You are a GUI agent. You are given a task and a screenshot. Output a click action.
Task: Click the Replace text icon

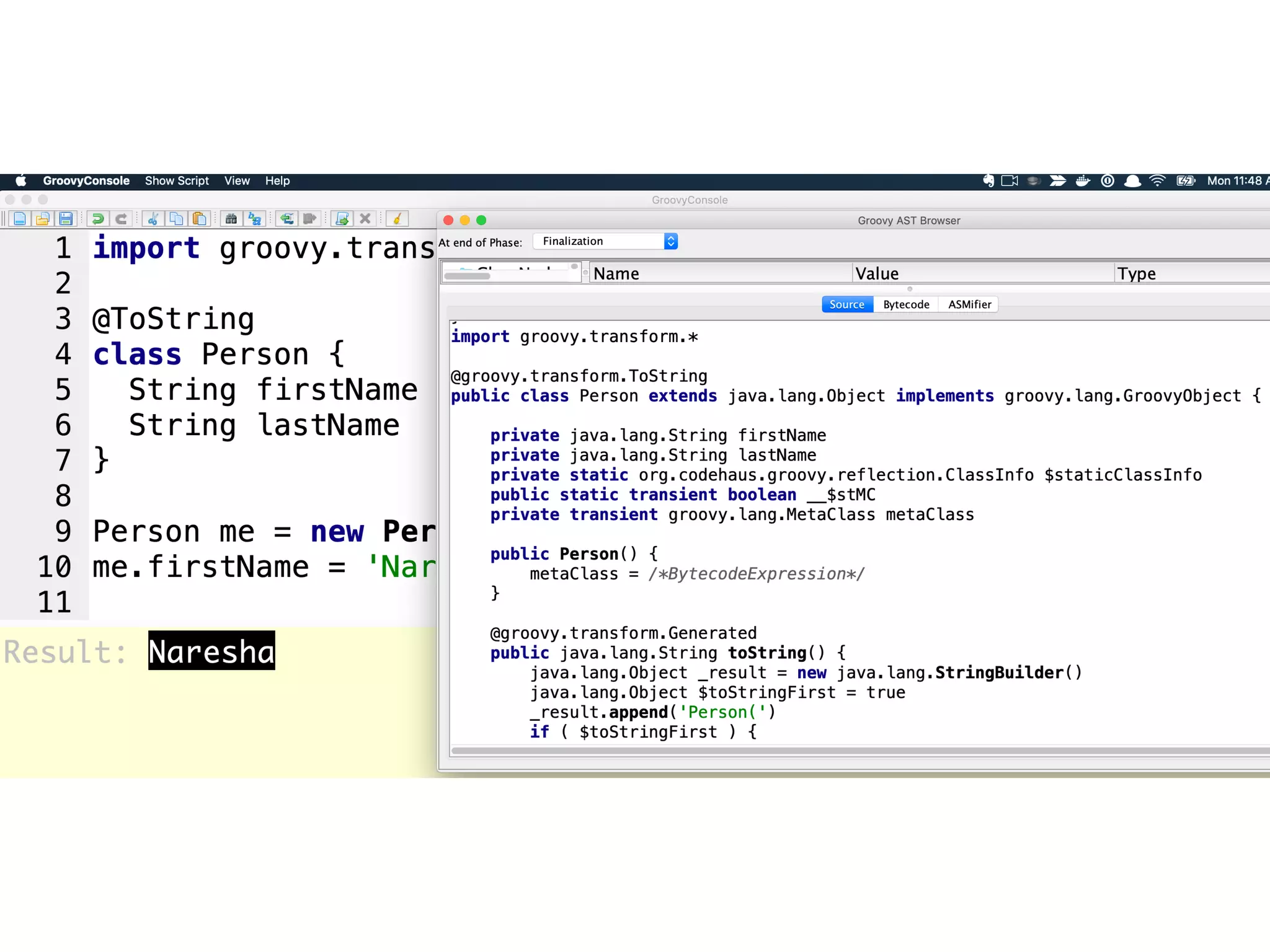254,219
